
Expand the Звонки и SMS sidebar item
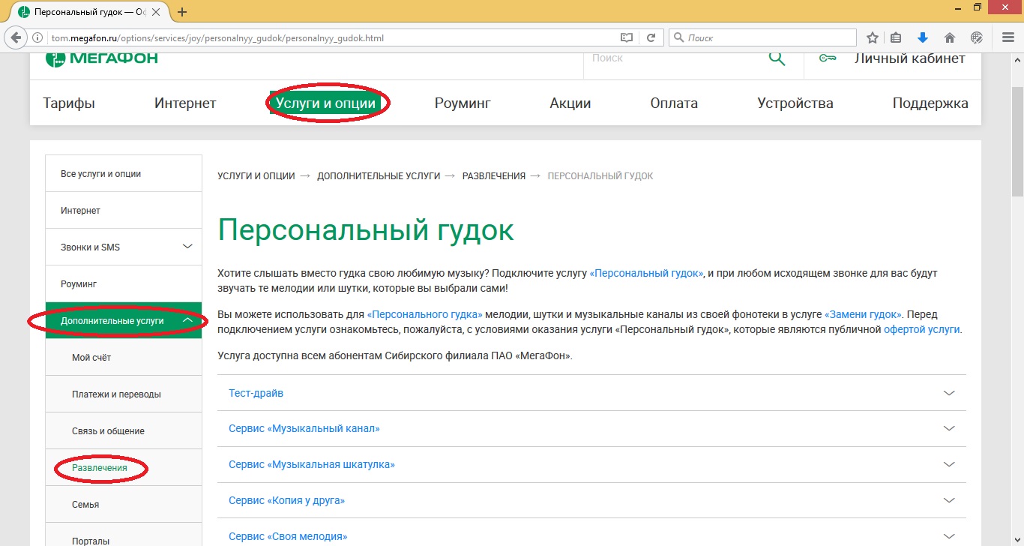click(187, 246)
